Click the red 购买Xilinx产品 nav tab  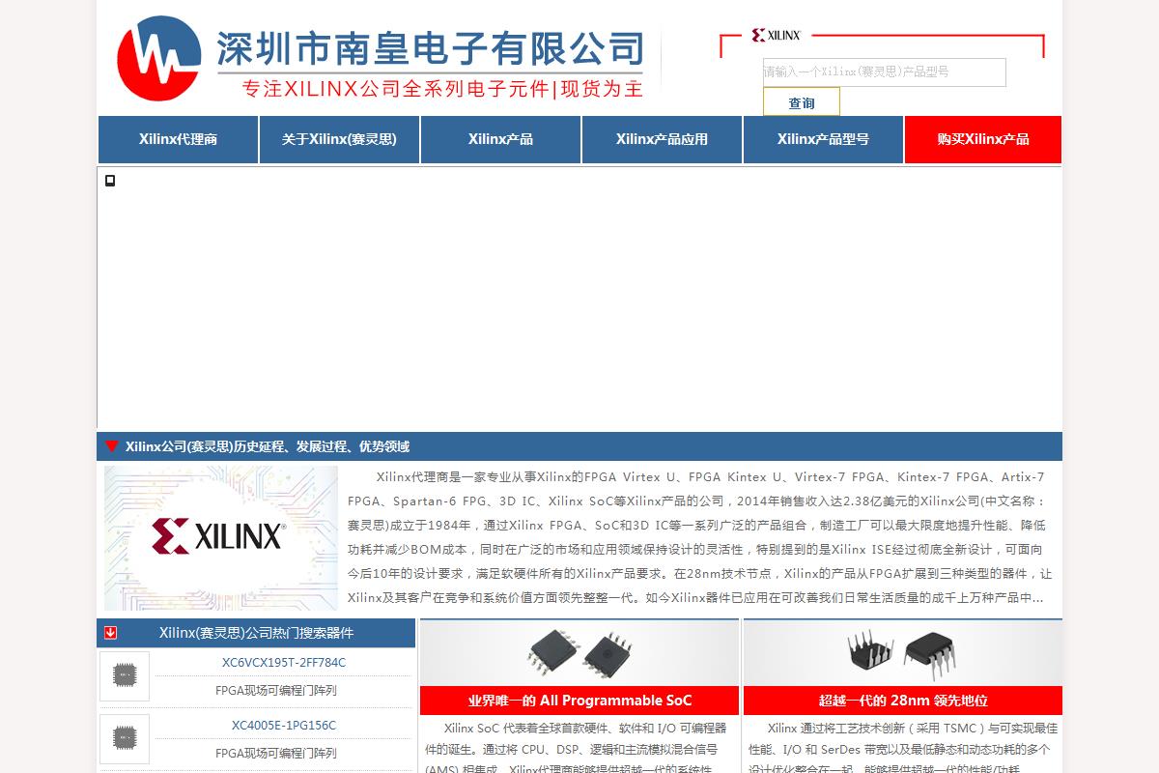[983, 139]
